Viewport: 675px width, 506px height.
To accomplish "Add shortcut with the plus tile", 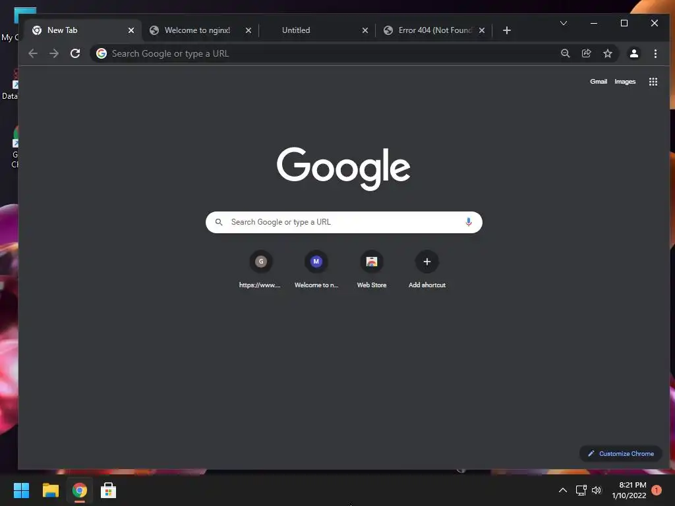I will 426,269.
